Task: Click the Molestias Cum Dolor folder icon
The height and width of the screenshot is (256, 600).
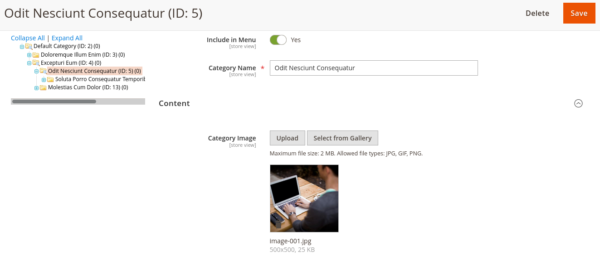Action: (43, 87)
